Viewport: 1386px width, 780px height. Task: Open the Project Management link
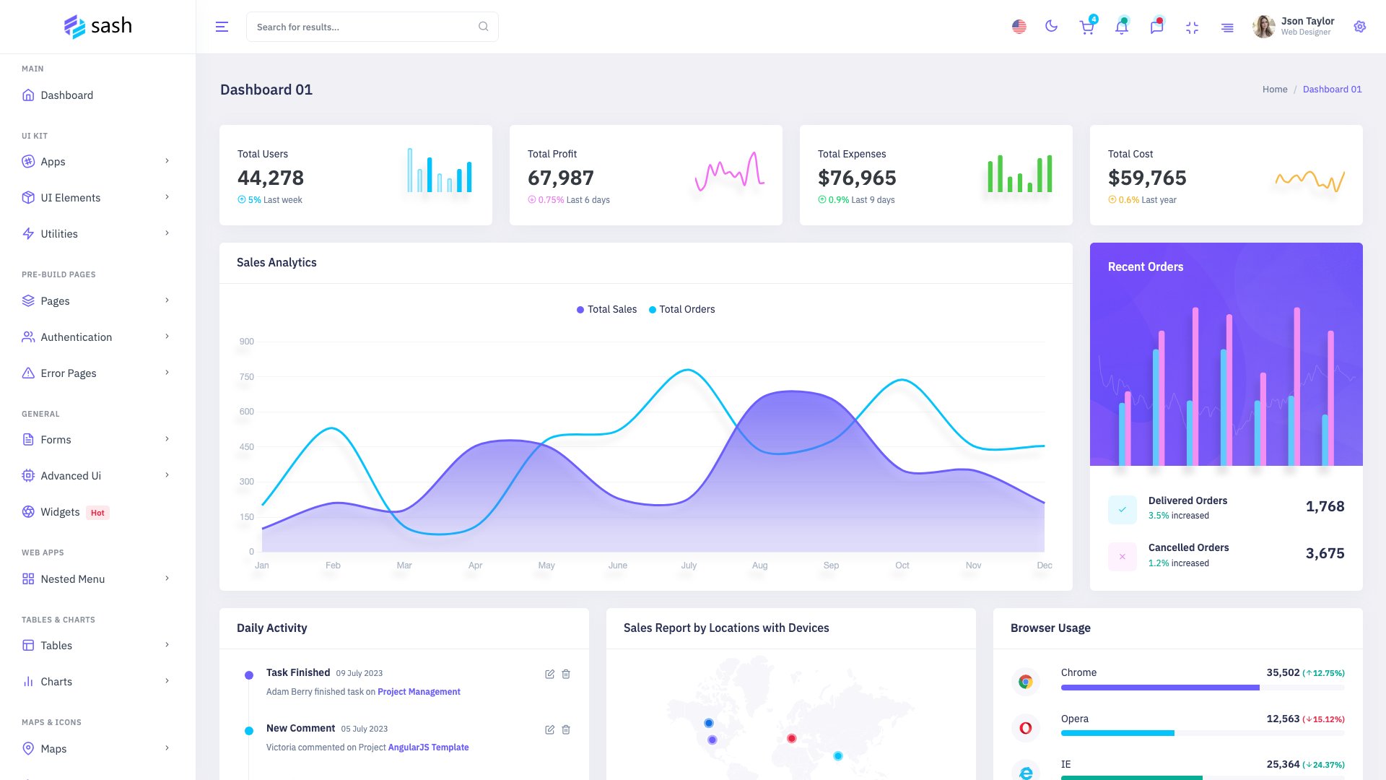point(419,691)
